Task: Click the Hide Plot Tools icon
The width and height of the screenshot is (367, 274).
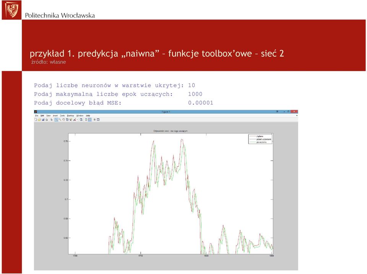Action: click(x=94, y=119)
